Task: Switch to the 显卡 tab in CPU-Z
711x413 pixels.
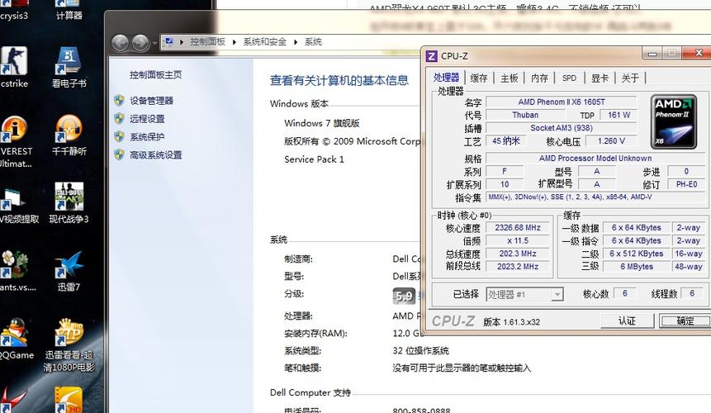Action: 600,78
